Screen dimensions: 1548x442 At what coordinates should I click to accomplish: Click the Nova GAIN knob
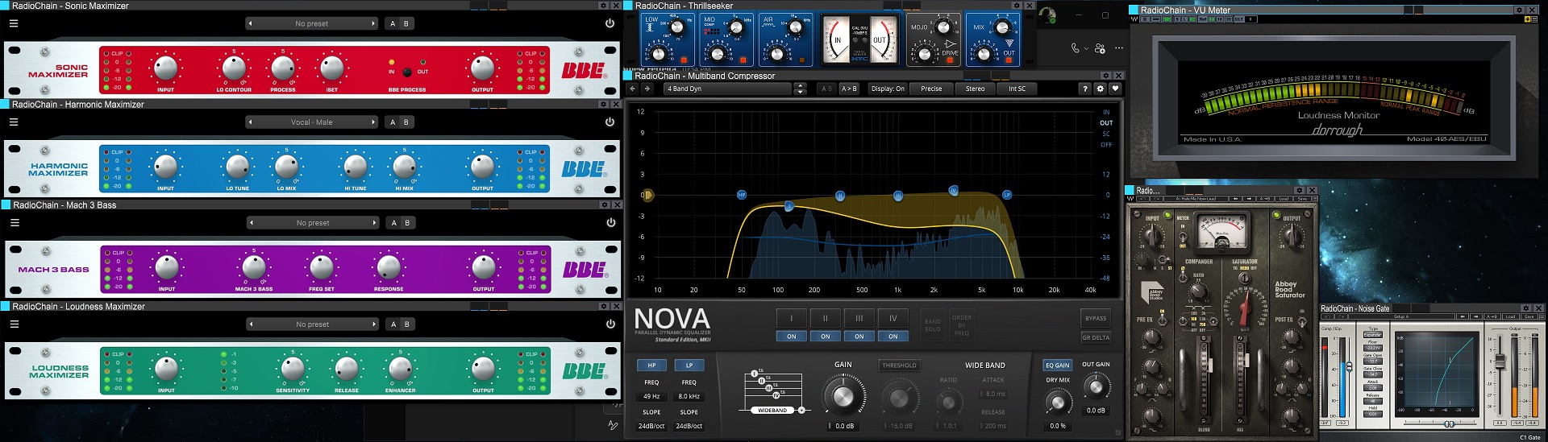tap(842, 397)
